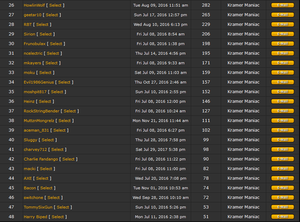Click Select beside charvey712

(57, 150)
